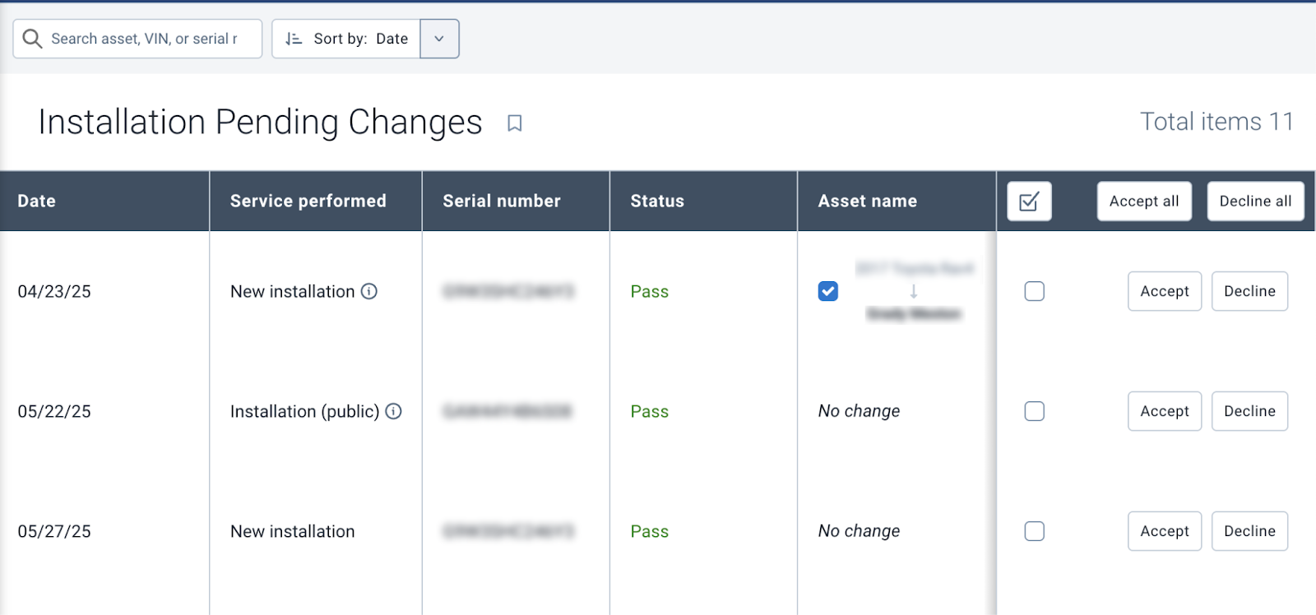
Task: Click the Sort by: Date button
Action: [x=347, y=39]
